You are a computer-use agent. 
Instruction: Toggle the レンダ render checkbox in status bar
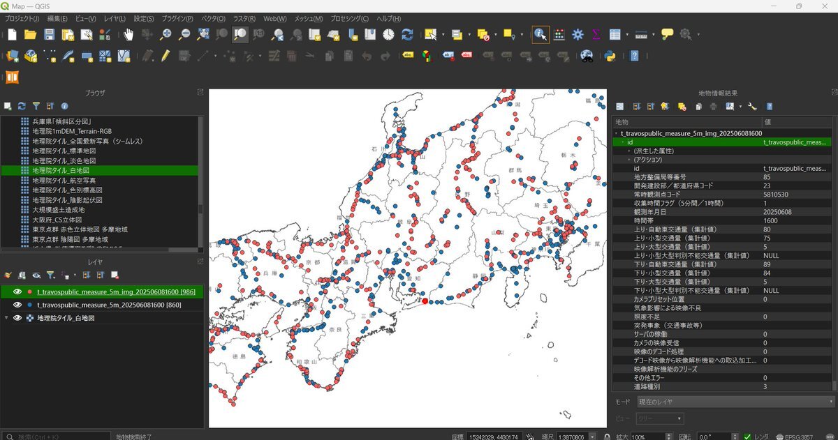coord(748,437)
